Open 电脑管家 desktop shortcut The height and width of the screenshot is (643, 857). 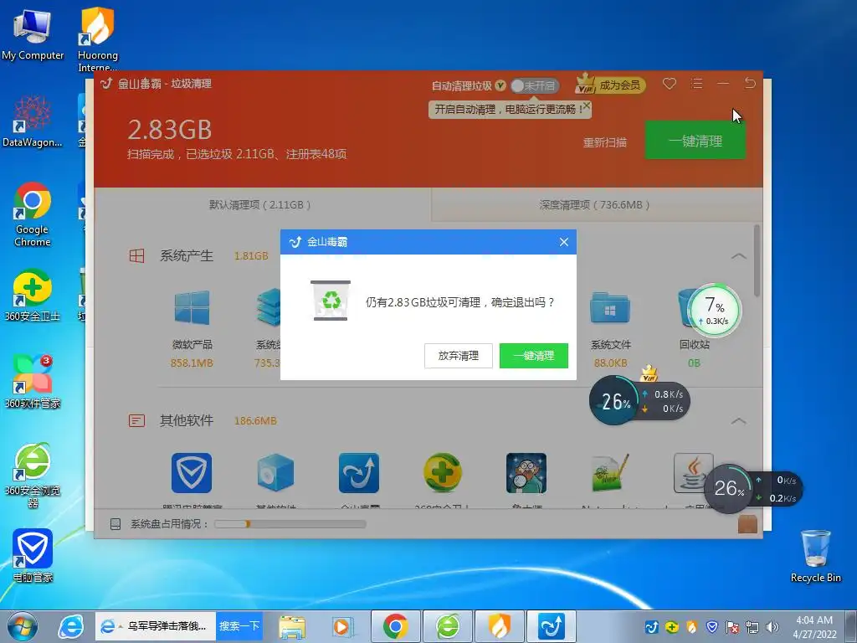(x=33, y=555)
